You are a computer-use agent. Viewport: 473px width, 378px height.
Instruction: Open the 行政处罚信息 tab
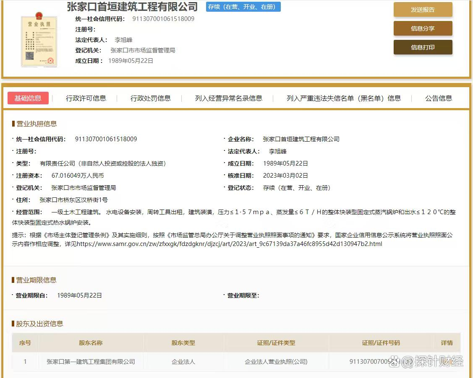click(151, 98)
